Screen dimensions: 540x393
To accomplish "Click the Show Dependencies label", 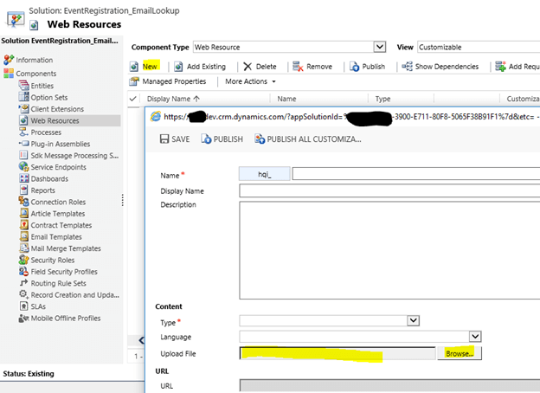I will tap(447, 67).
